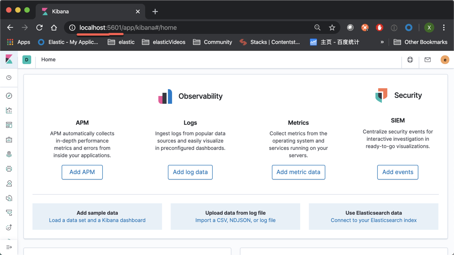Open Elastic - My Applic... bookmark
Image resolution: width=454 pixels, height=255 pixels.
(68, 42)
